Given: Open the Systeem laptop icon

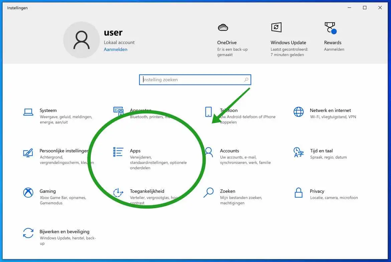Looking at the screenshot, I should 28,112.
